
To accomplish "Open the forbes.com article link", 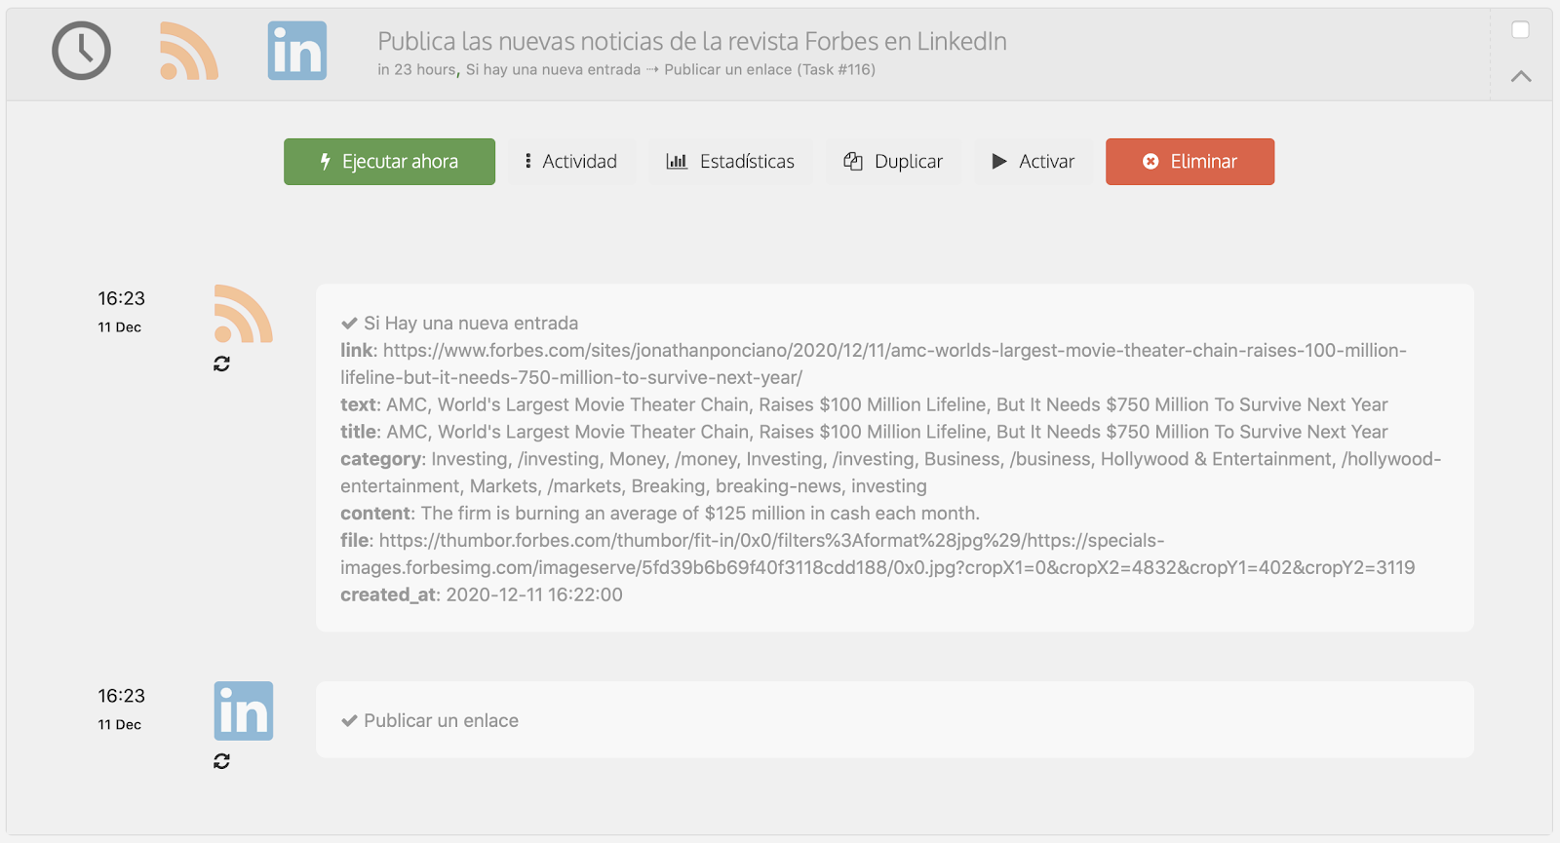I will pyautogui.click(x=874, y=364).
